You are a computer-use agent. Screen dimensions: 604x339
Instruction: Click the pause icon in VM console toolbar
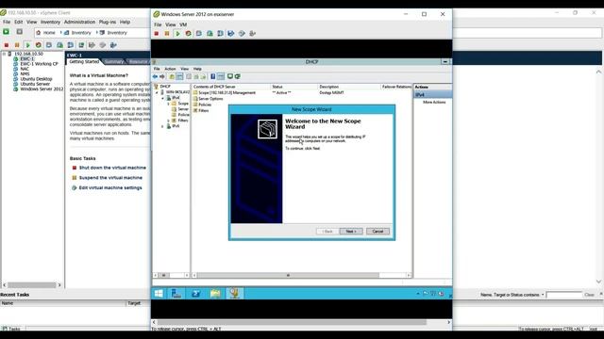tap(167, 34)
